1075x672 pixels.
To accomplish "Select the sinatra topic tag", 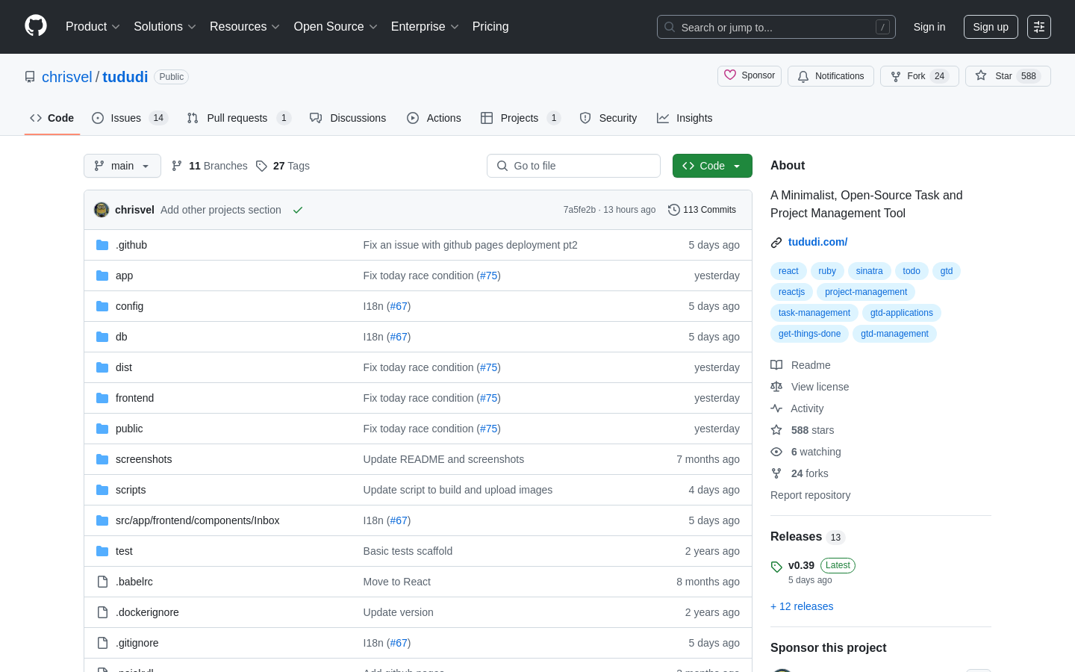I will (869, 271).
